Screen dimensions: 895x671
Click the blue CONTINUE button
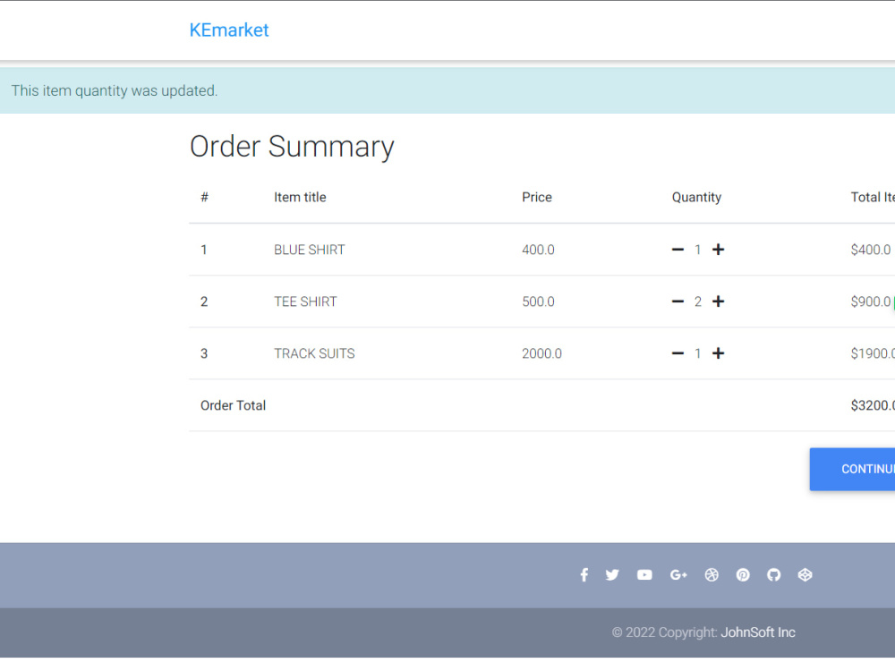852,469
